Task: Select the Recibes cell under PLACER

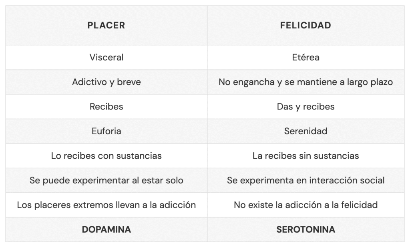Action: (x=106, y=107)
